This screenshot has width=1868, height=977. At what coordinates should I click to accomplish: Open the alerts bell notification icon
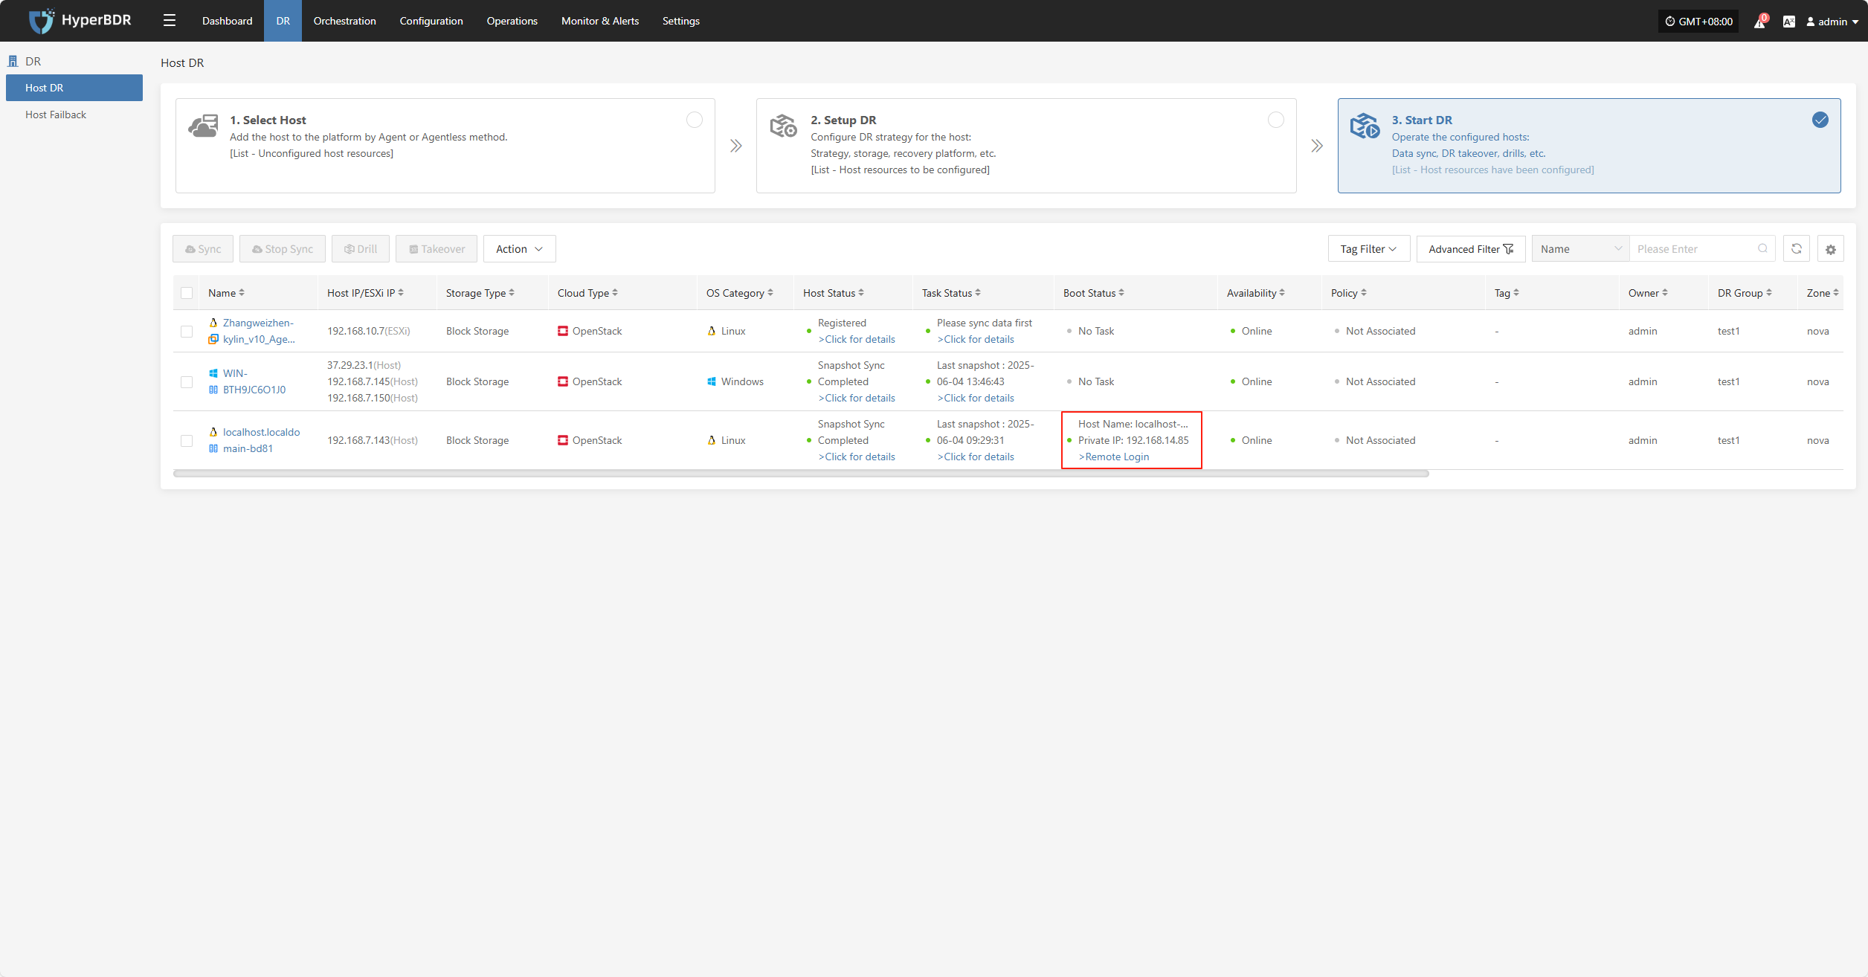click(1759, 22)
